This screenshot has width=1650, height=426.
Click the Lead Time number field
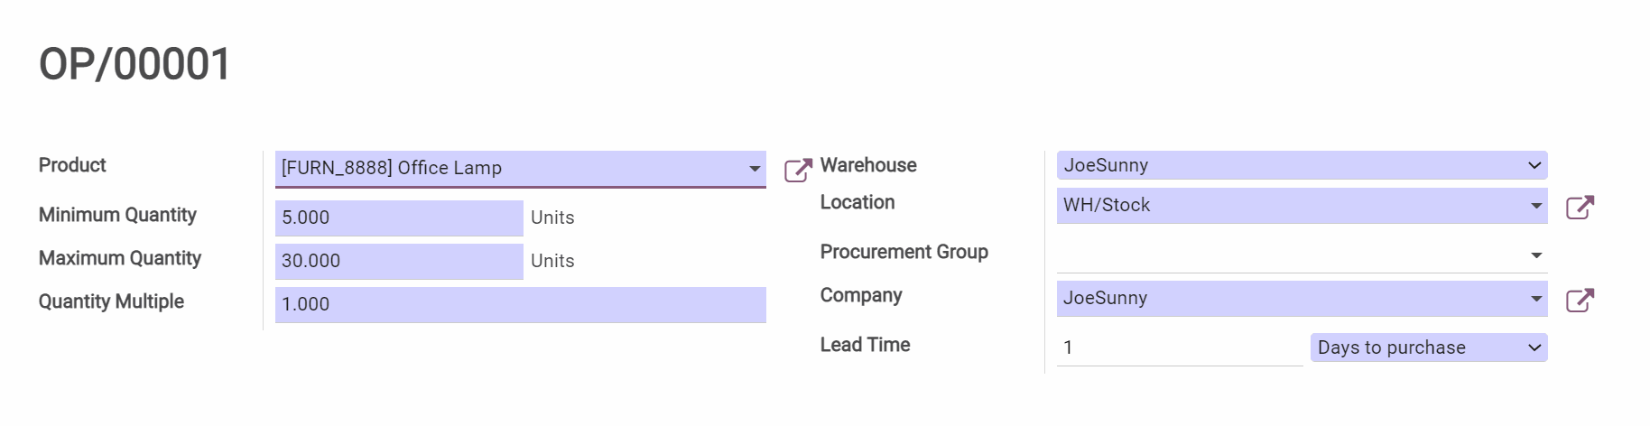(1179, 347)
